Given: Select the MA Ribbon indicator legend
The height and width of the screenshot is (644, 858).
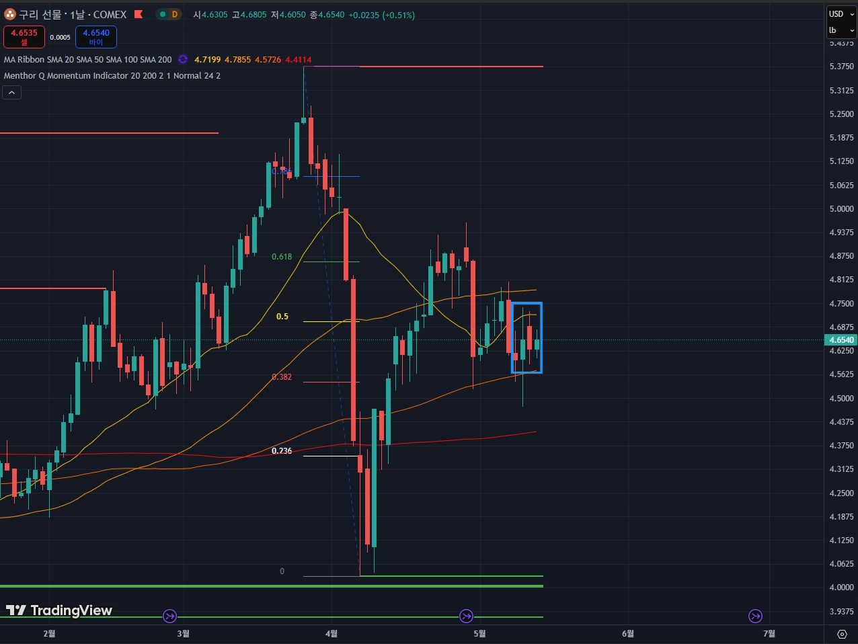Looking at the screenshot, I should [87, 60].
